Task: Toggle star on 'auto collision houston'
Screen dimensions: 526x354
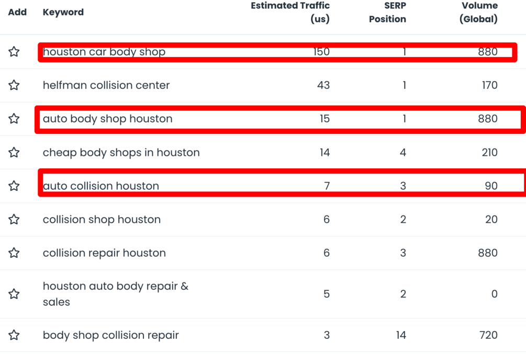Action: tap(14, 186)
